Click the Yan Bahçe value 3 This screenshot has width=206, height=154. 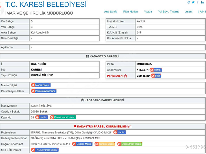click(x=32, y=27)
